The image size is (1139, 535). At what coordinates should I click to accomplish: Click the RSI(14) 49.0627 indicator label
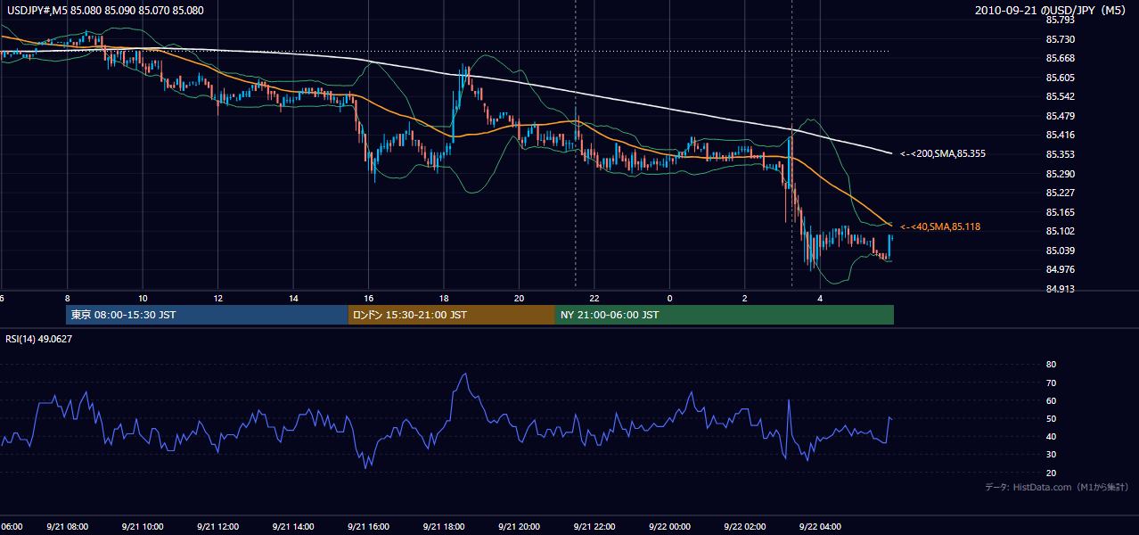point(39,339)
